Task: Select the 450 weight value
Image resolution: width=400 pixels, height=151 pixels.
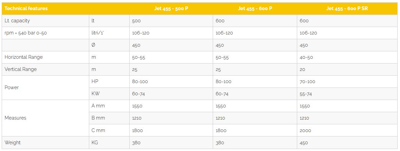Action: pos(304,143)
